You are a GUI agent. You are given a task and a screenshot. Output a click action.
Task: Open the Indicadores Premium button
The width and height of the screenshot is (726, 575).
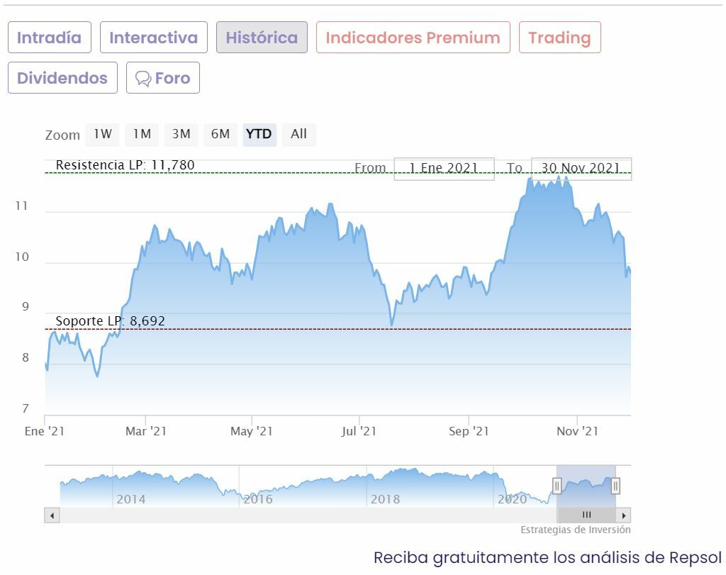[413, 38]
